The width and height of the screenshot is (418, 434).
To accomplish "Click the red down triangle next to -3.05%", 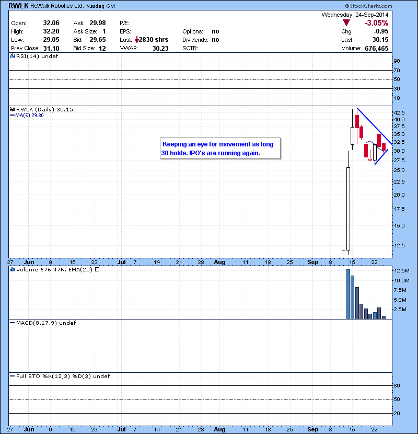I will tap(346, 23).
